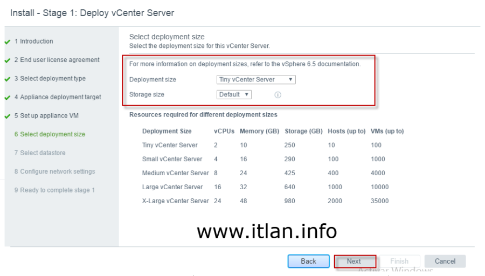Click the checkmark beside Select deployment type

pos(8,79)
